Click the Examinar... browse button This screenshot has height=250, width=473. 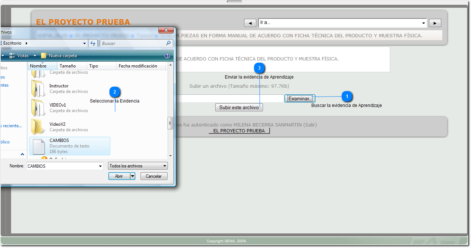300,98
